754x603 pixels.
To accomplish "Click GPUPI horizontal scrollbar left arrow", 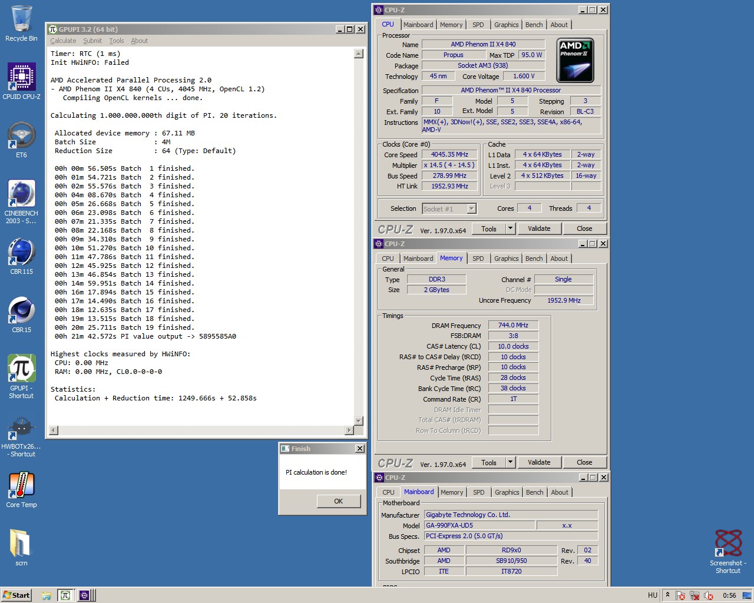I will point(54,430).
